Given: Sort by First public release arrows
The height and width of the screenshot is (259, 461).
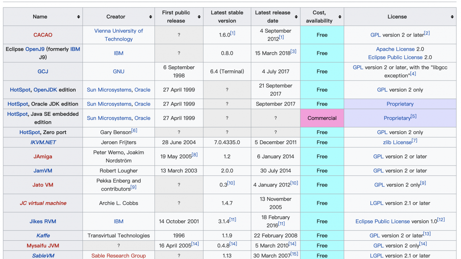Looking at the screenshot, I should coord(199,17).
